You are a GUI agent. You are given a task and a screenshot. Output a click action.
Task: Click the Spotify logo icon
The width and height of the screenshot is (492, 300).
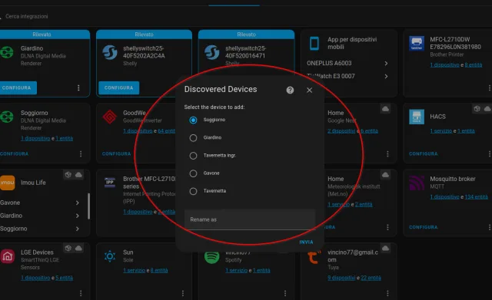pos(212,257)
